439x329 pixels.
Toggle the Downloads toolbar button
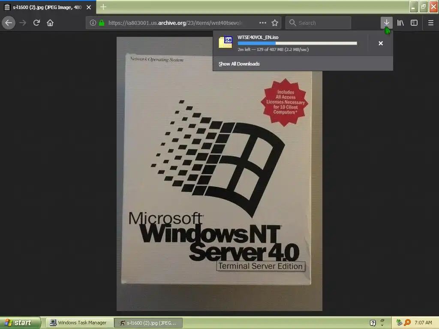(x=386, y=23)
